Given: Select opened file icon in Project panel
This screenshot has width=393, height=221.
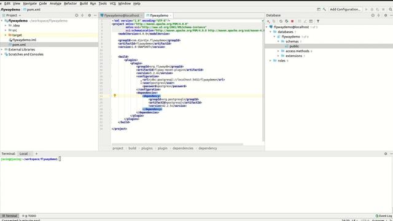Looking at the screenshot, I should pos(76,15).
